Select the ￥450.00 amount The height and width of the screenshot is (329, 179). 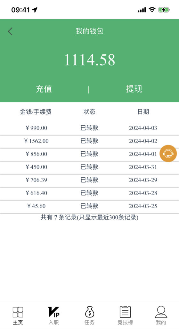pyautogui.click(x=36, y=167)
